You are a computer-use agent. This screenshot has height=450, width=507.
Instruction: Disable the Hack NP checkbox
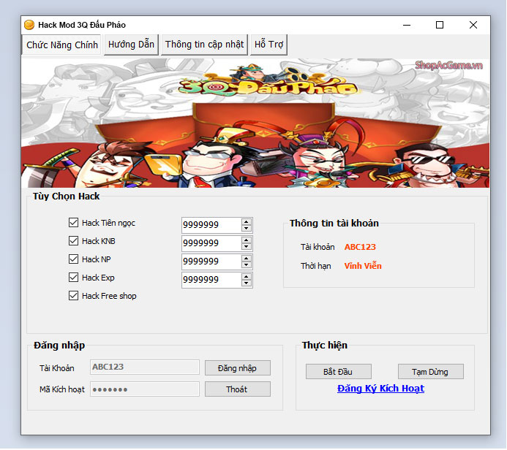click(73, 259)
